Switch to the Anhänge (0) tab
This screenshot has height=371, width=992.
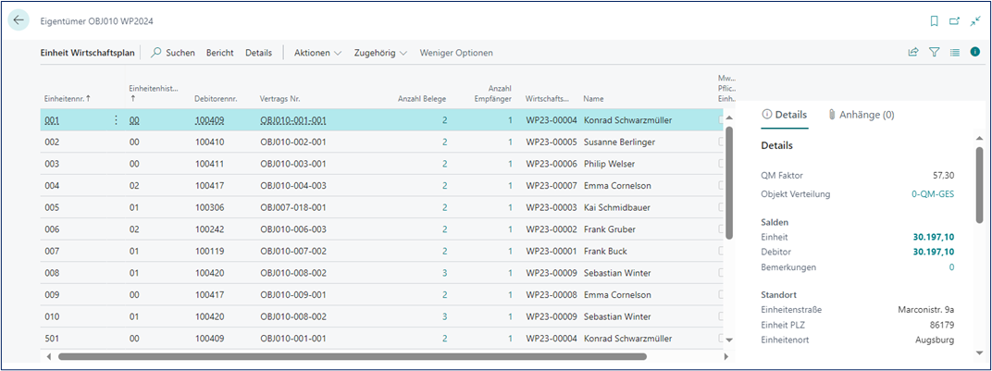(x=861, y=115)
